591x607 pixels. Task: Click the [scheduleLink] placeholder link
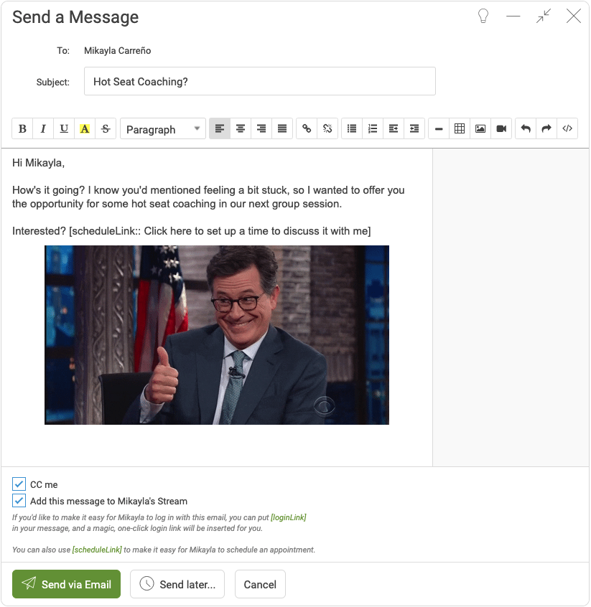(97, 550)
